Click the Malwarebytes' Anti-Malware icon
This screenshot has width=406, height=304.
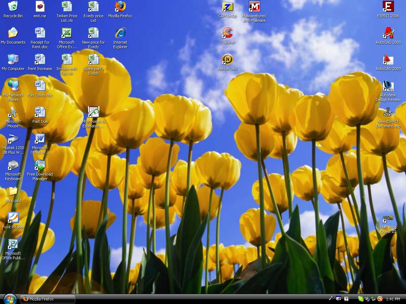(x=254, y=7)
